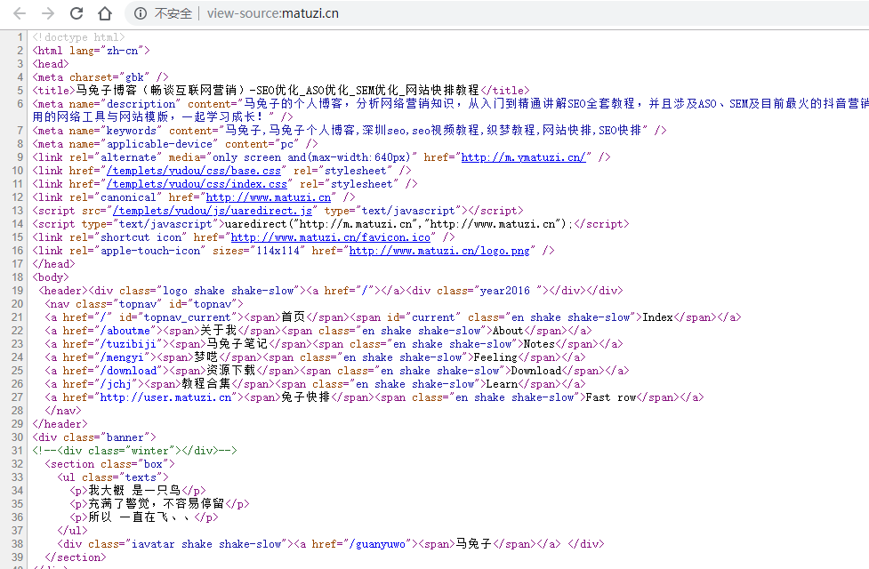869x569 pixels.
Task: Click the closing </section> tag
Action: click(76, 557)
